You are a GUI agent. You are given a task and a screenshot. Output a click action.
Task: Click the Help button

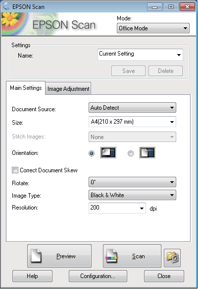(x=32, y=276)
